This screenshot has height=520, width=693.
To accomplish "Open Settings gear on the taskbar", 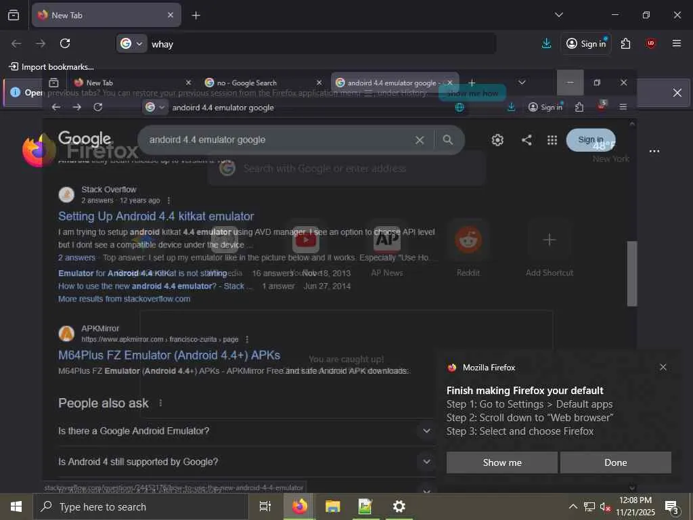I will pos(399,506).
